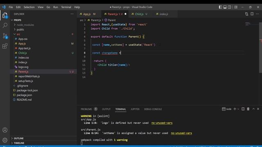The image size is (262, 147).
Task: Open the Go menu
Action: 48,7
